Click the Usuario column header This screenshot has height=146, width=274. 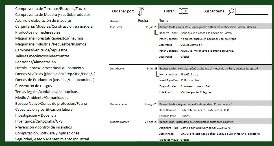114,21
